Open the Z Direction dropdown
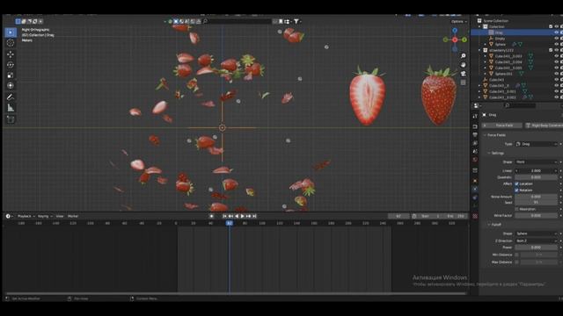Screen dimensions: 563x316 click(537, 241)
